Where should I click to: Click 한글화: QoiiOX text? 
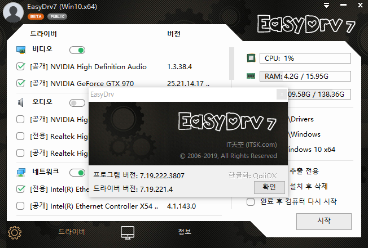point(252,175)
